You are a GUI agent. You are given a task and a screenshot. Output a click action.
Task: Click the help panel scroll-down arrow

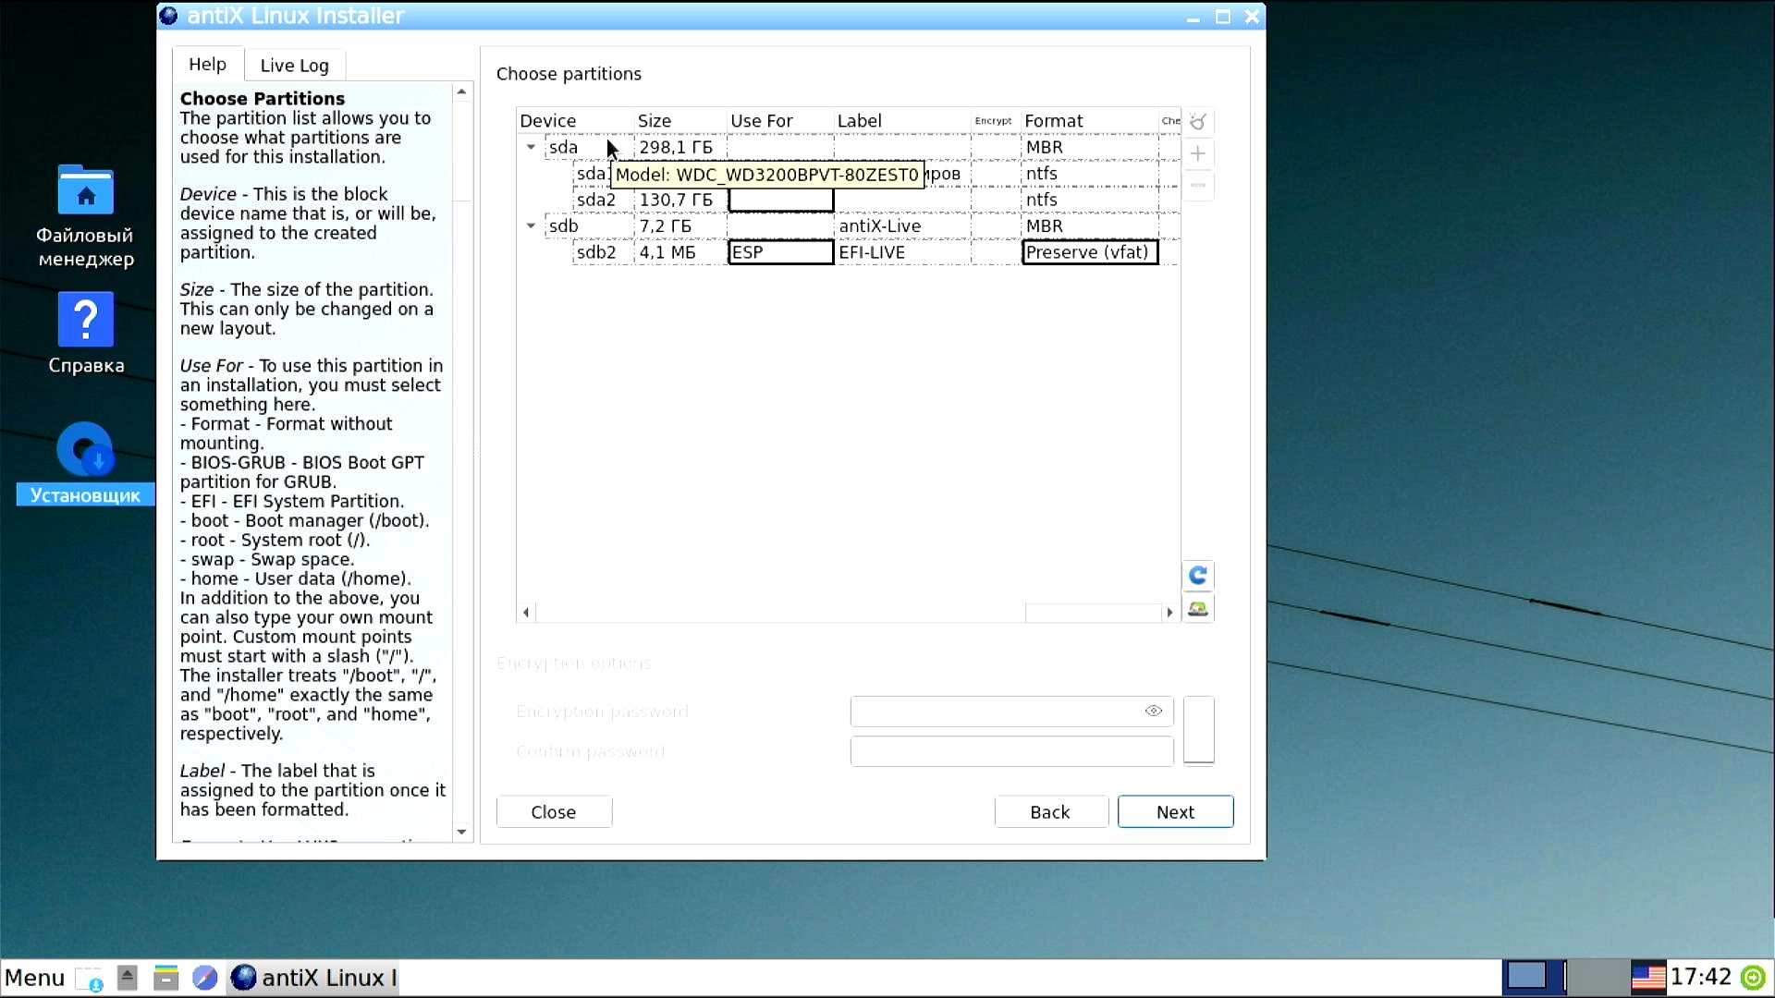462,832
